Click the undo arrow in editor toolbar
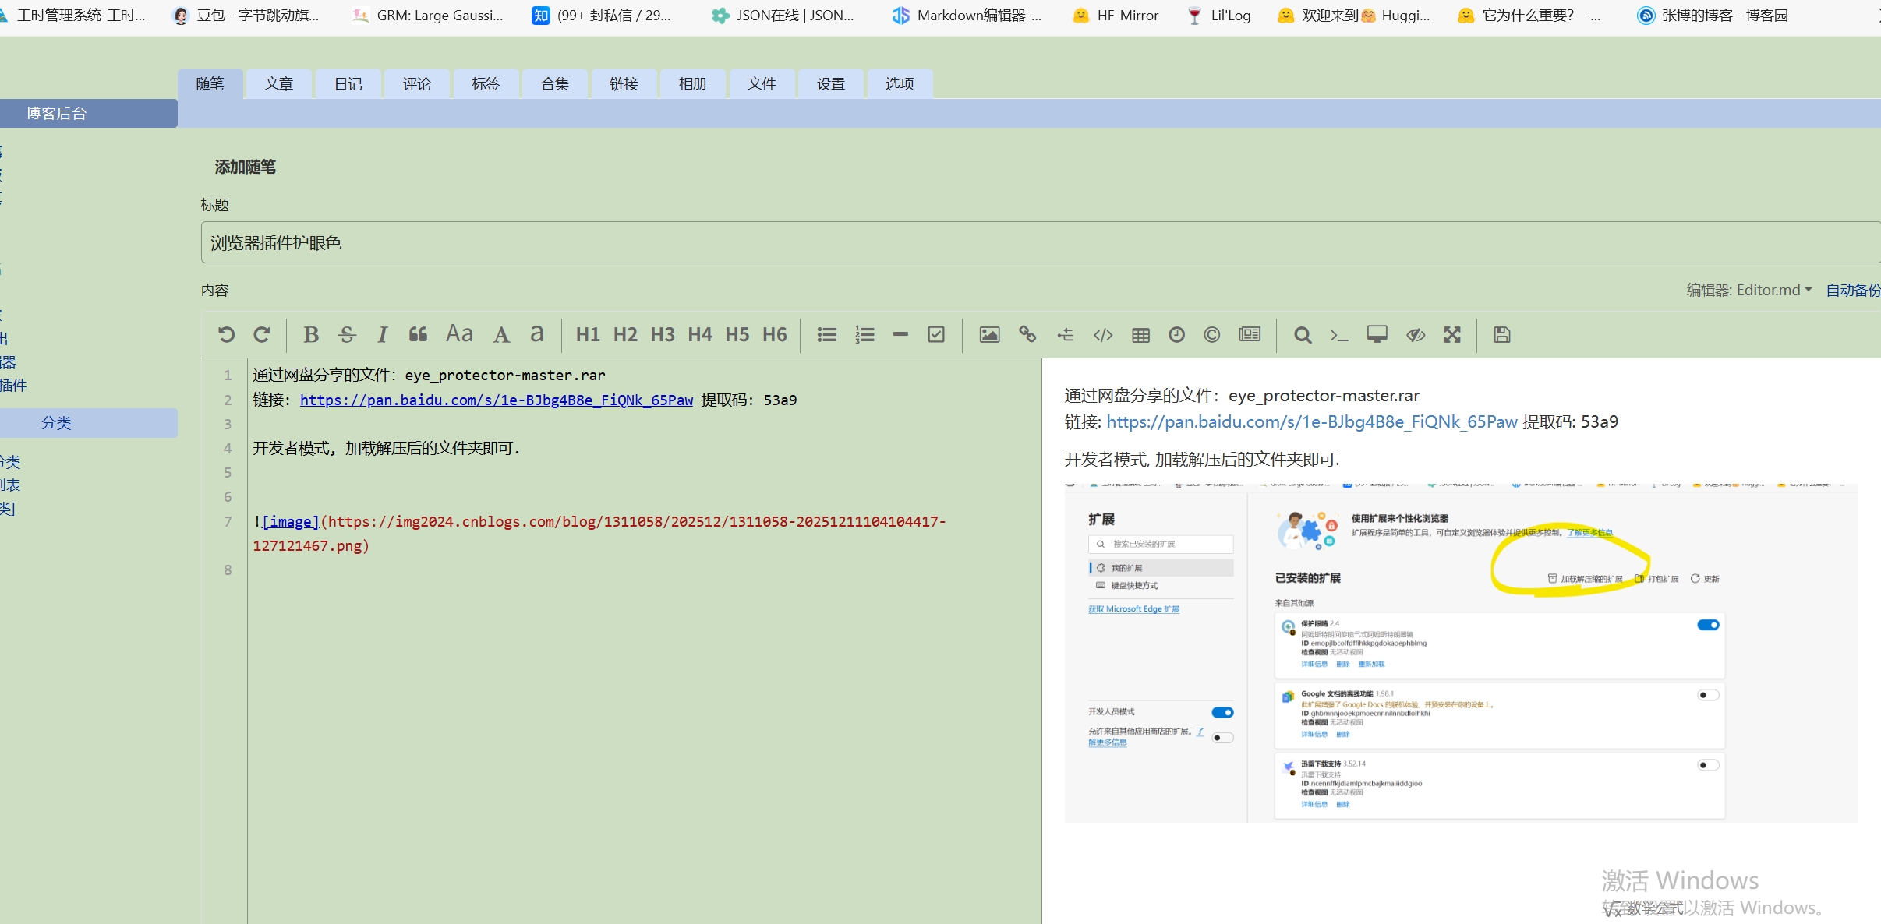The image size is (1881, 924). tap(226, 335)
